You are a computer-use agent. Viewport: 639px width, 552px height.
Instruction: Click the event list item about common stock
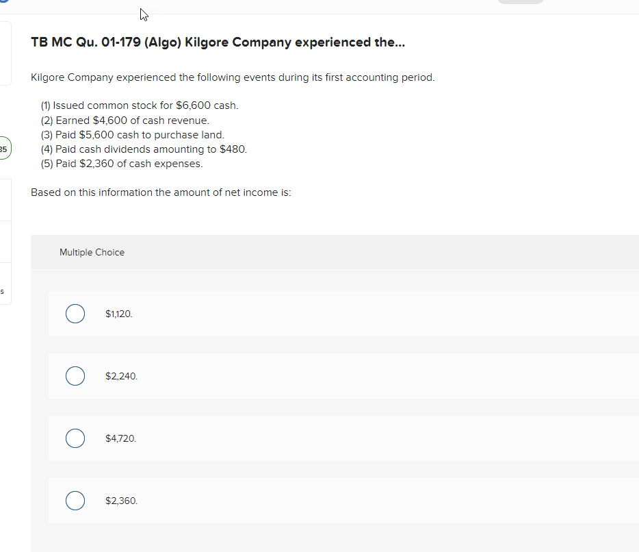(139, 105)
